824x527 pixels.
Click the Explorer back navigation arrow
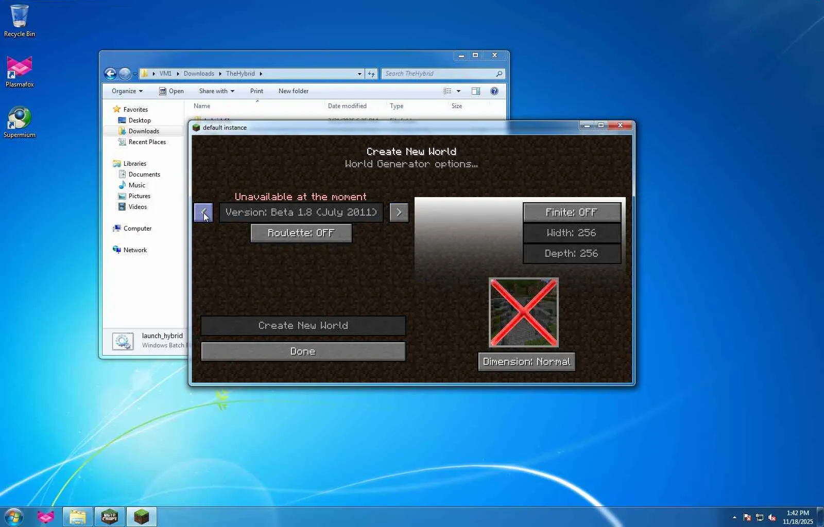(110, 74)
